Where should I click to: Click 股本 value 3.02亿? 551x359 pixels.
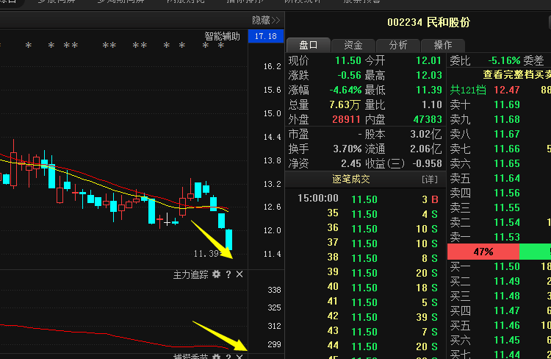click(x=426, y=134)
